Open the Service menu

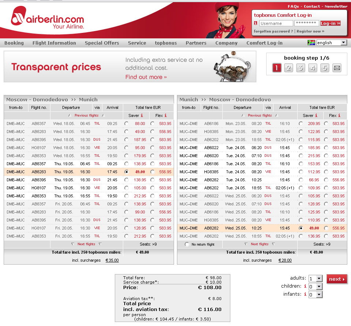tap(137, 43)
